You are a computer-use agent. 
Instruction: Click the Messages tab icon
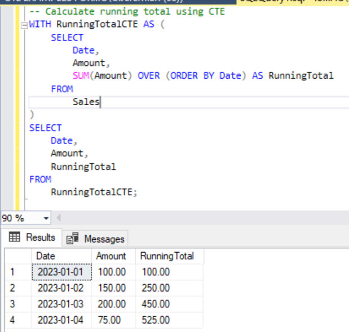pyautogui.click(x=73, y=239)
